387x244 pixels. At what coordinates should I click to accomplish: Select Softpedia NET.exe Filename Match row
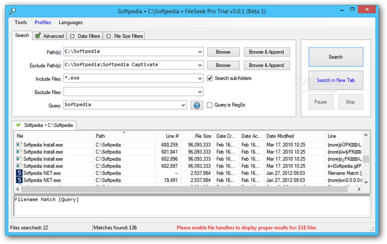[189, 173]
